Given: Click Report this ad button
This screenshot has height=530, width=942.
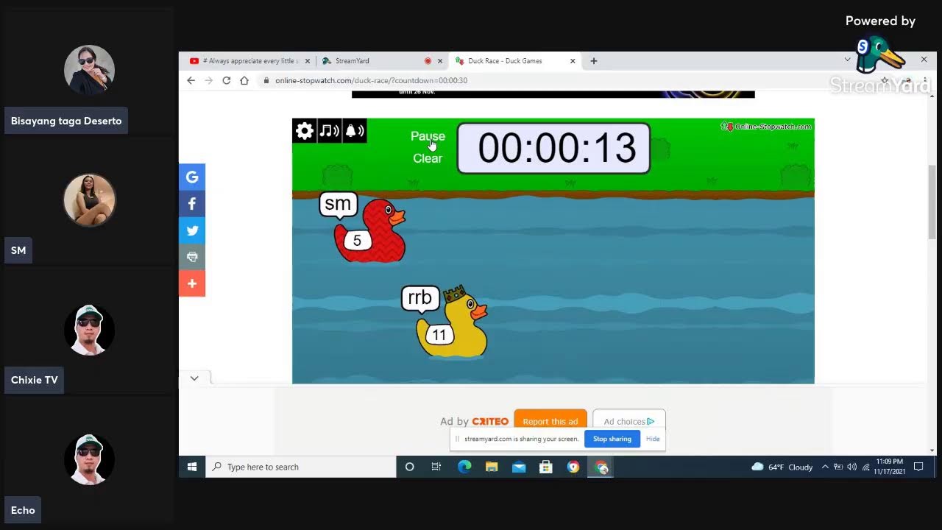Looking at the screenshot, I should pos(550,421).
